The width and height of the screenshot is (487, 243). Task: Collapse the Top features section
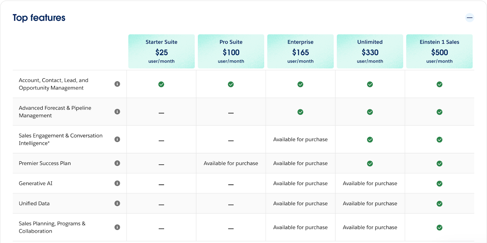coord(470,18)
